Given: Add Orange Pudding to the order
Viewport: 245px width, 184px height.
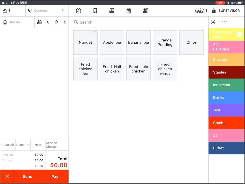Looking at the screenshot, I should pos(165,42).
